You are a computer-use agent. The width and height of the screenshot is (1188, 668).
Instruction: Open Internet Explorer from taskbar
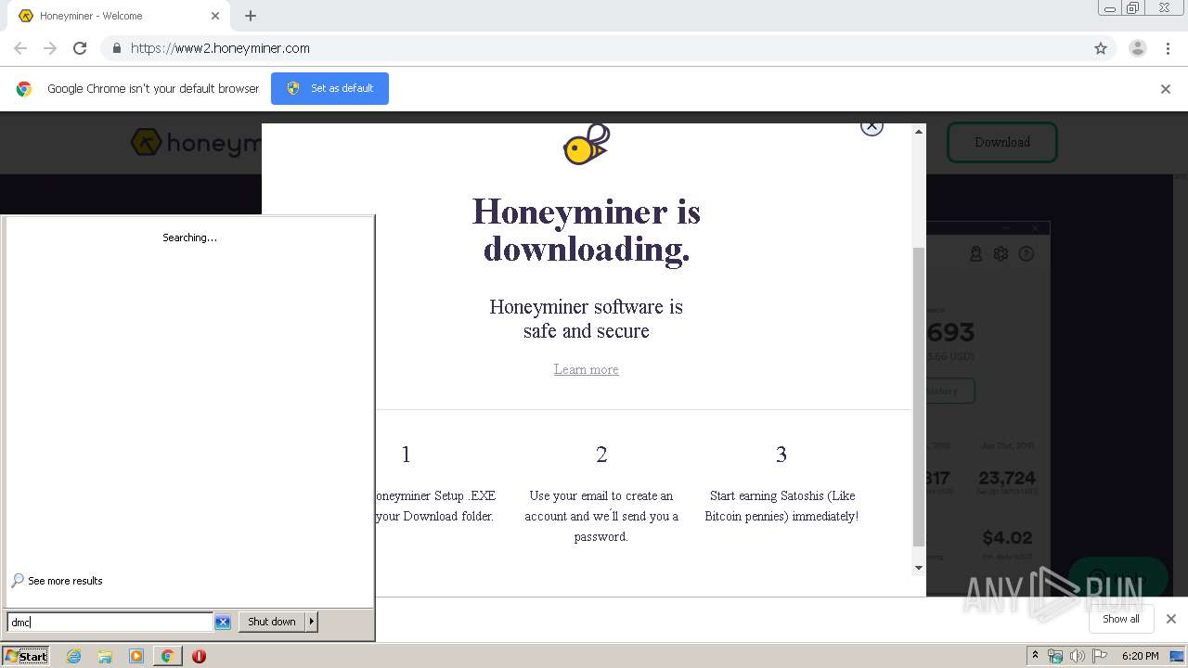click(74, 656)
